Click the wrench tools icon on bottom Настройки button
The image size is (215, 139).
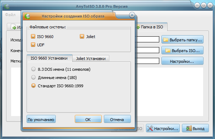coord(150,128)
